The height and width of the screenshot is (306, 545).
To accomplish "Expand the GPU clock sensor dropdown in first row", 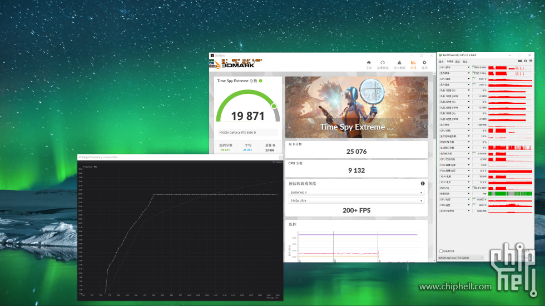I will pyautogui.click(x=468, y=67).
